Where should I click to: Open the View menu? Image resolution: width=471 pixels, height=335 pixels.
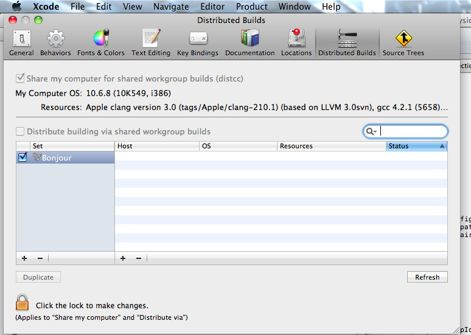coord(133,6)
